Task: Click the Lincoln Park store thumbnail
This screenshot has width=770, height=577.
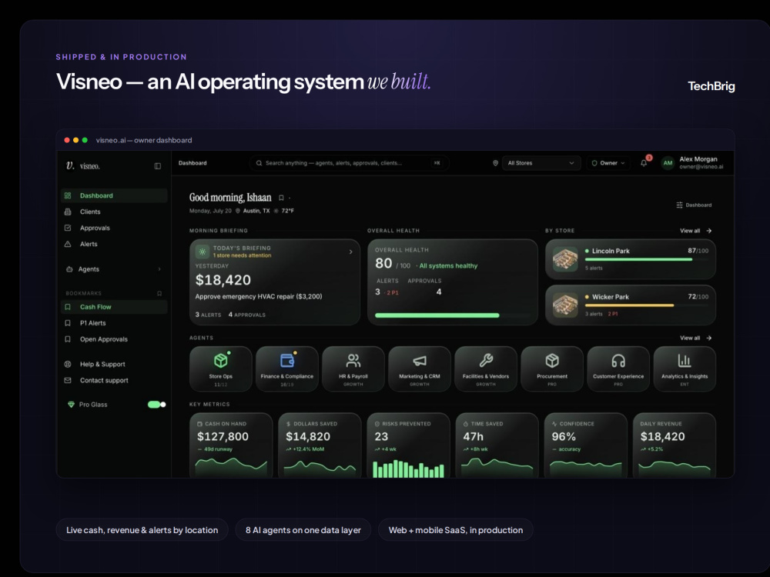Action: pyautogui.click(x=565, y=259)
